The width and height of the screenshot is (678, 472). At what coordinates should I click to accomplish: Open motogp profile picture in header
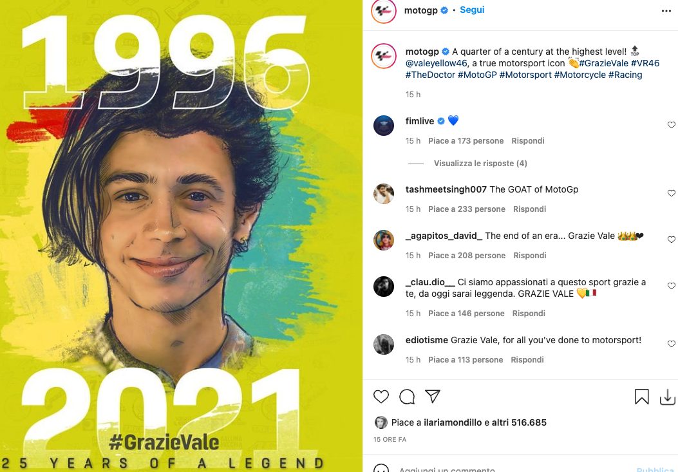pos(384,11)
